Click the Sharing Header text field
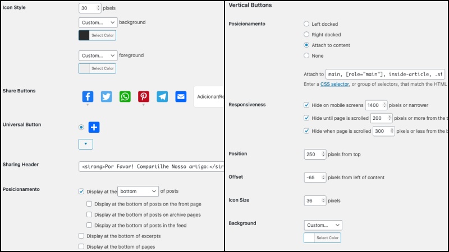This screenshot has width=449, height=252. coord(151,166)
